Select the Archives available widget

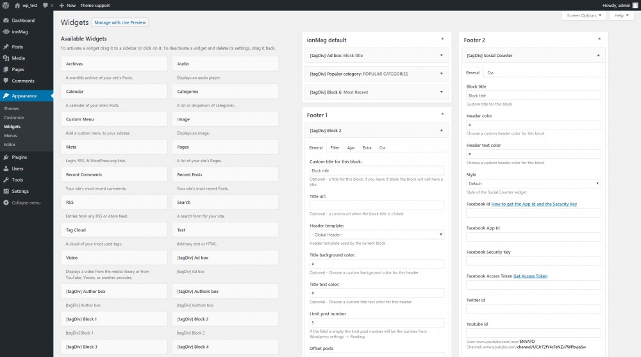[x=114, y=64]
